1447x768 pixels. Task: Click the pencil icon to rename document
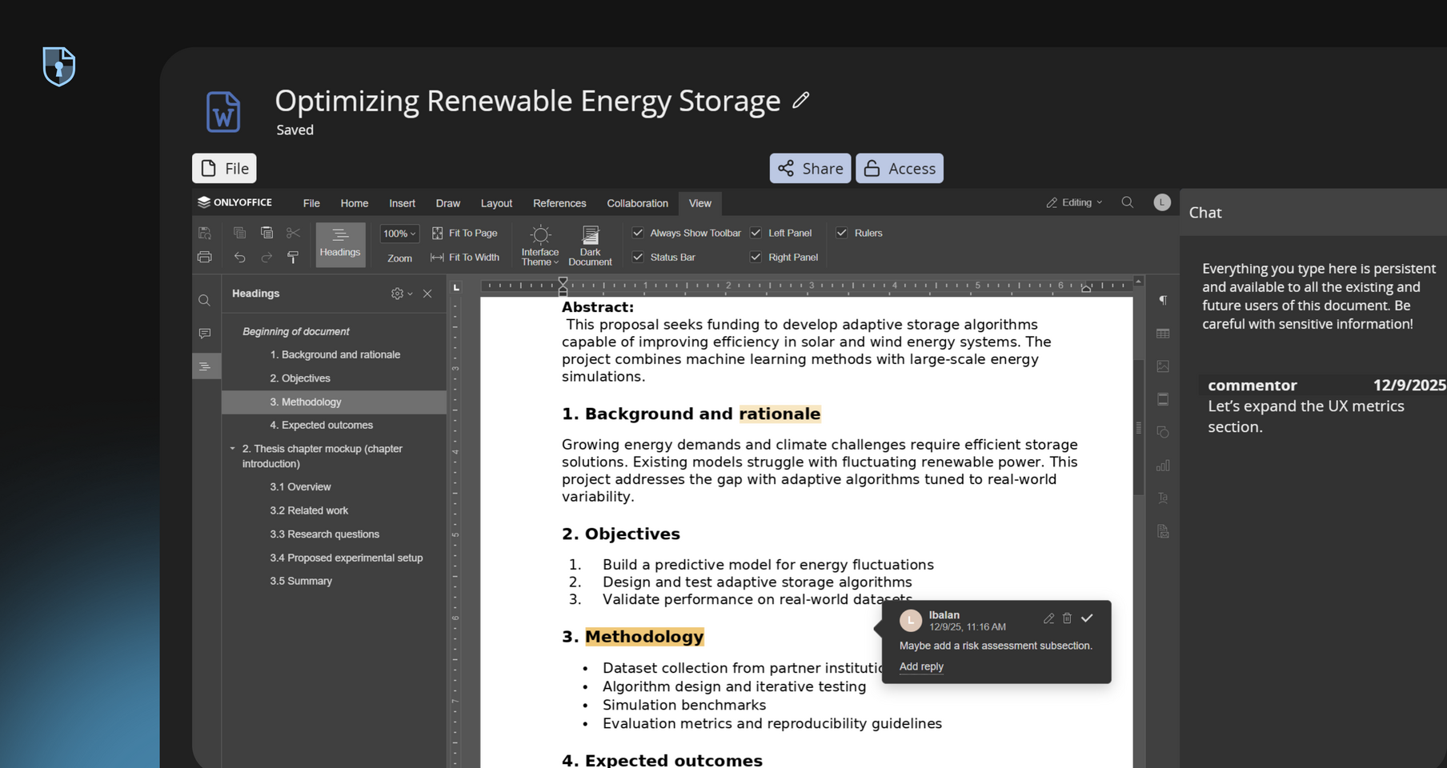pyautogui.click(x=800, y=101)
